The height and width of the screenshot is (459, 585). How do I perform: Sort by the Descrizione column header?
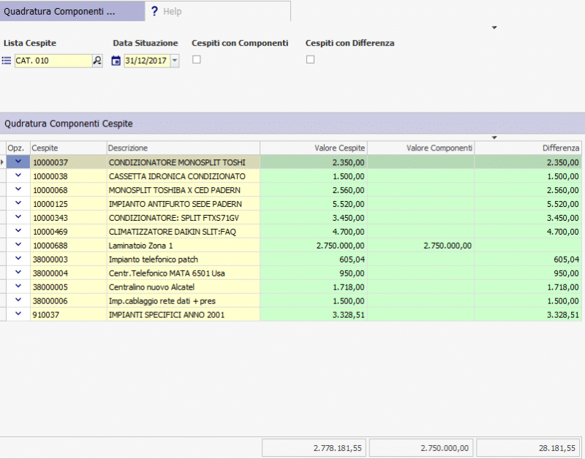183,148
